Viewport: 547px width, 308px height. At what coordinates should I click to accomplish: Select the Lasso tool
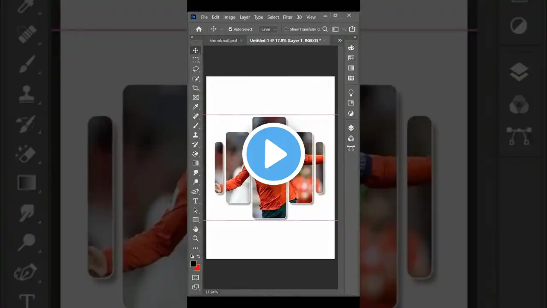[196, 69]
